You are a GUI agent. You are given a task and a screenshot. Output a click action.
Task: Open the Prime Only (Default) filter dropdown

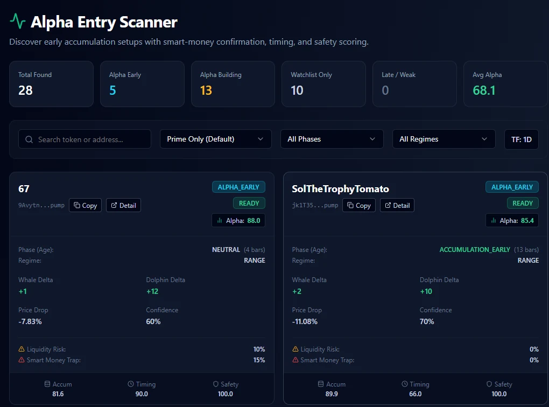[216, 139]
